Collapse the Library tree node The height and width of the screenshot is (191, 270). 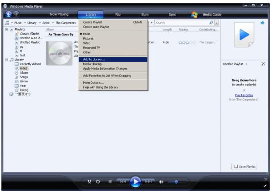point(6,60)
